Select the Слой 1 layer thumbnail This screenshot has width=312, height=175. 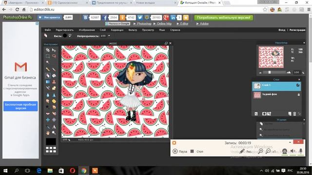coord(257,86)
